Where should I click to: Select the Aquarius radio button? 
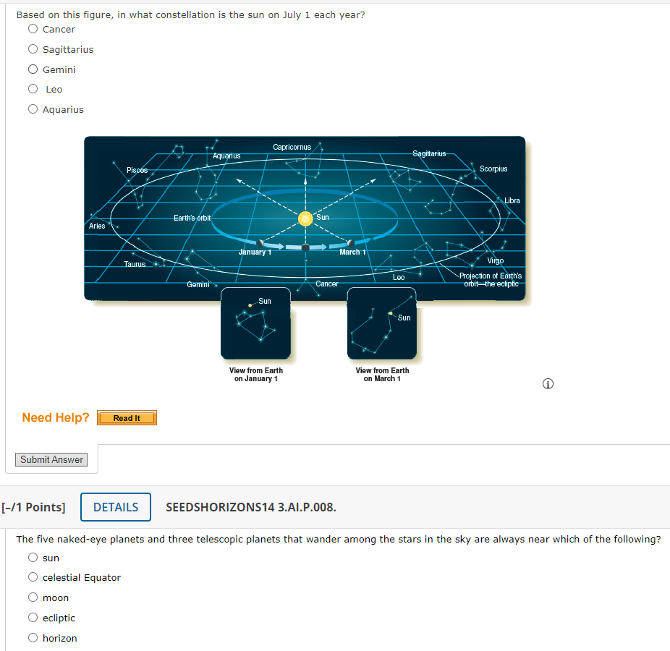(33, 109)
